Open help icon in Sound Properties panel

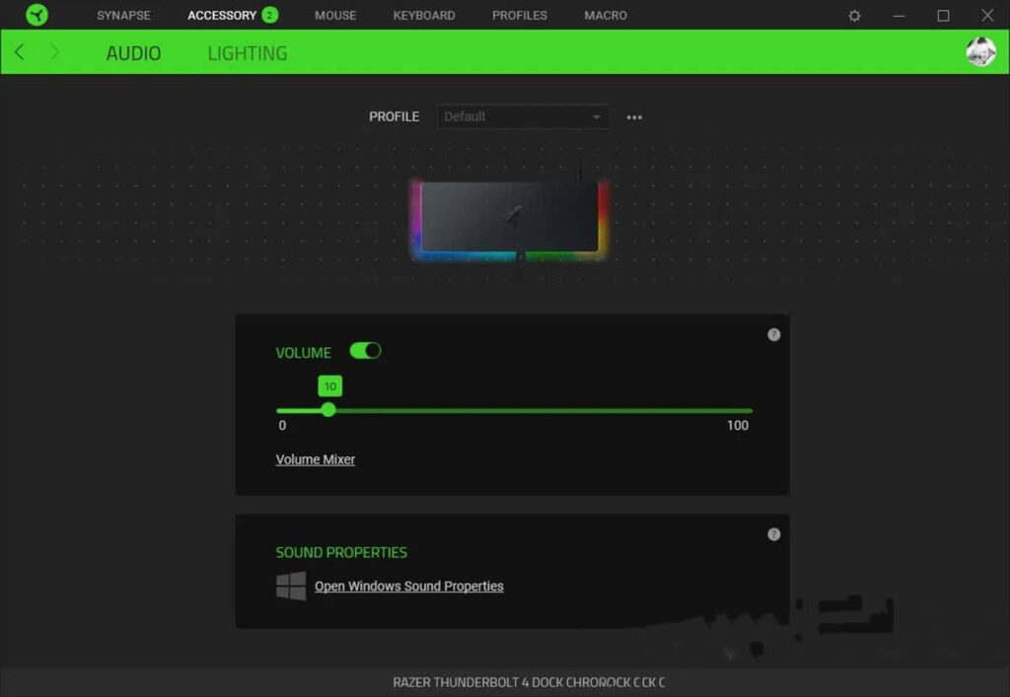[x=773, y=534]
